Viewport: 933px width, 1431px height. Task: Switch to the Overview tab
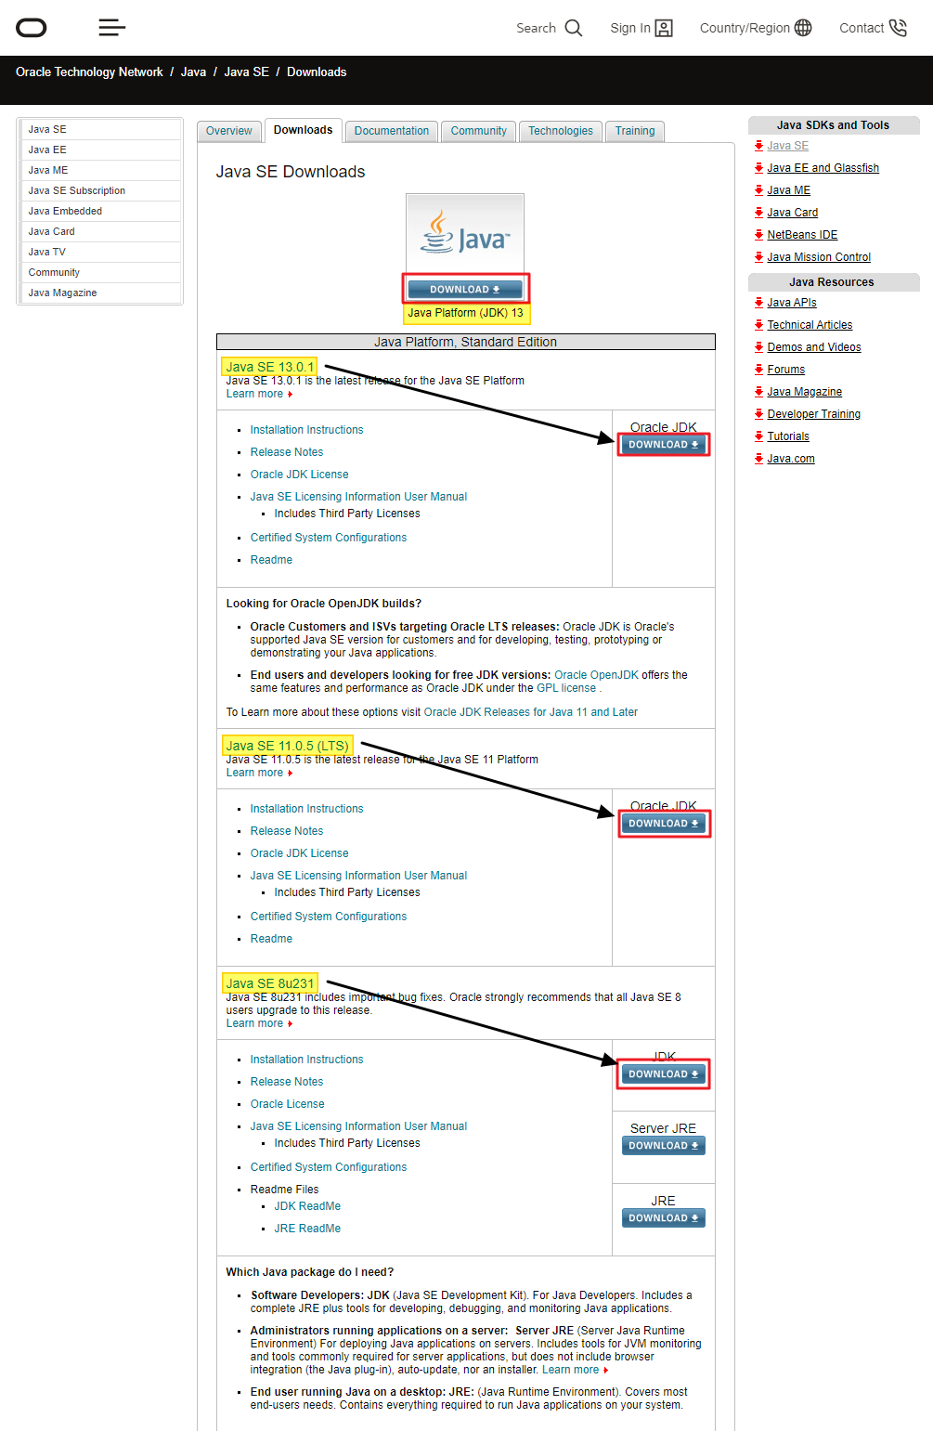coord(229,131)
